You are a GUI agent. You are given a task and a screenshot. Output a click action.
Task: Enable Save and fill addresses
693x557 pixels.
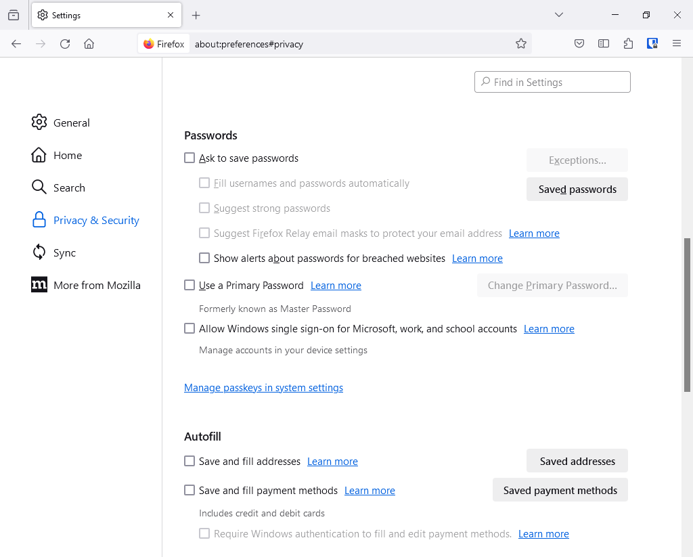(189, 462)
